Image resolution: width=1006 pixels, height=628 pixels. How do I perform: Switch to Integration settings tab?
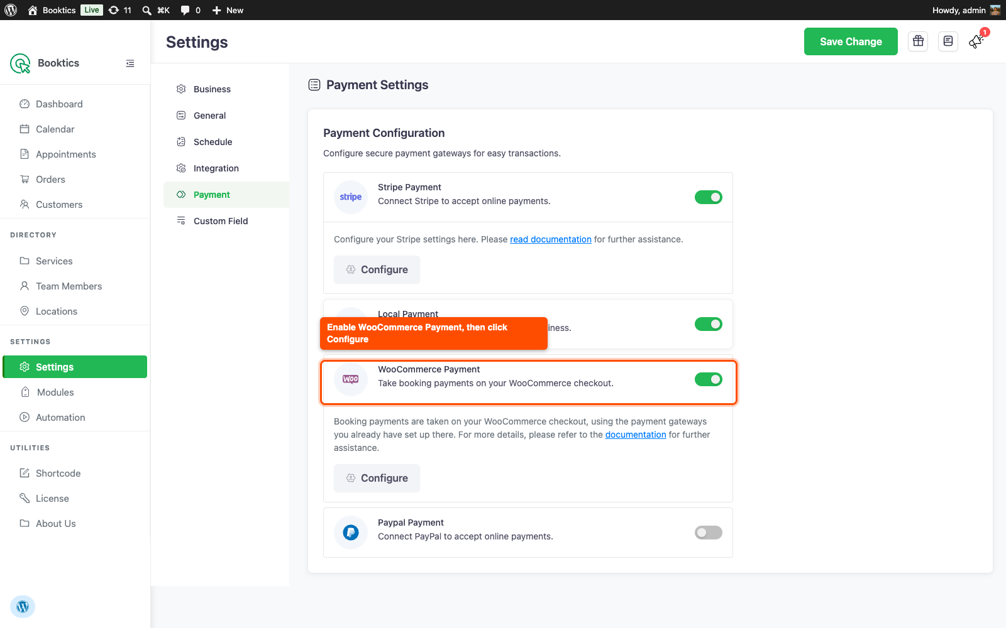pos(226,168)
